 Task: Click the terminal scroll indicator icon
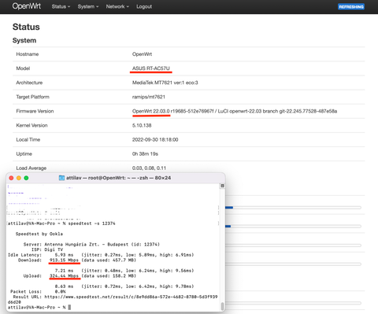click(x=222, y=186)
